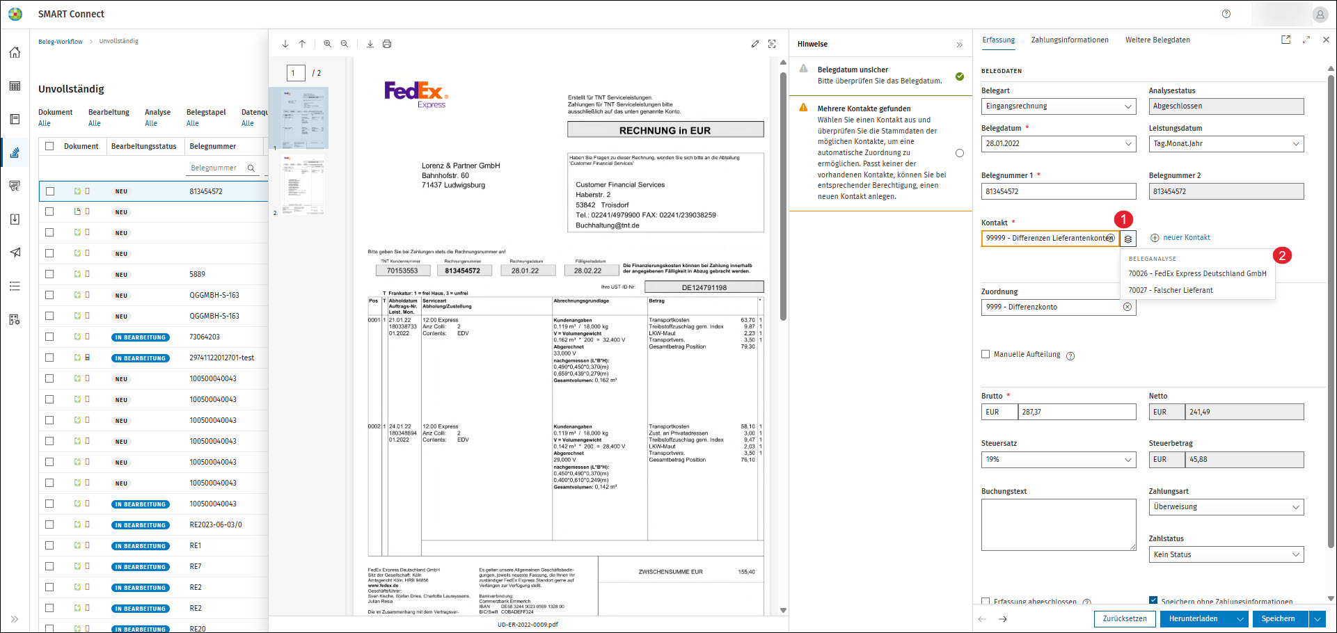The image size is (1337, 633).
Task: Zoom in on the PDF document
Action: point(327,44)
